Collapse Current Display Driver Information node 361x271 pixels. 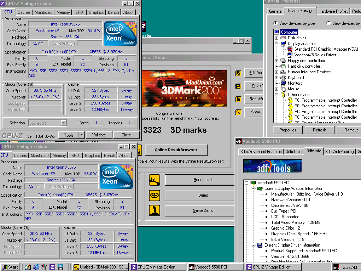click(253, 245)
